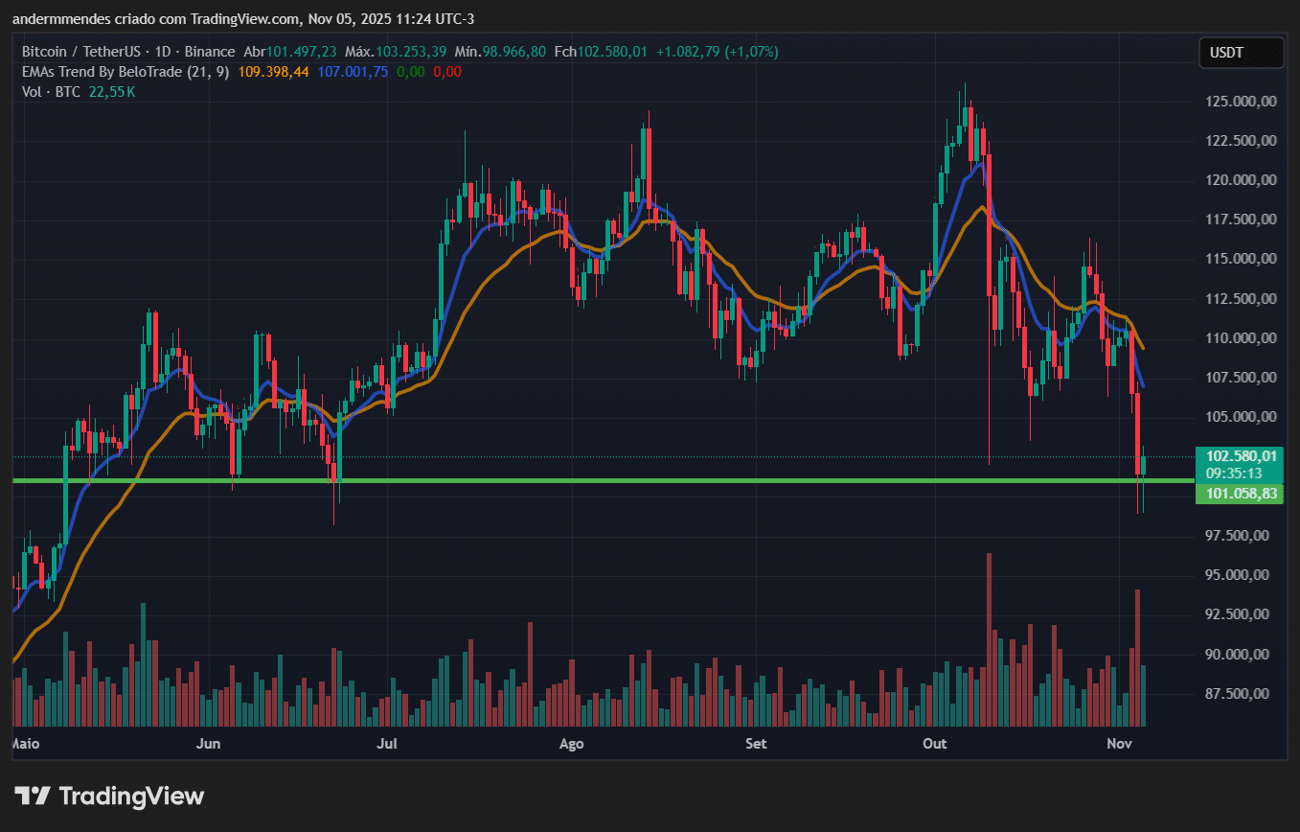Select the Out month marker
The width and height of the screenshot is (1300, 832).
point(934,744)
